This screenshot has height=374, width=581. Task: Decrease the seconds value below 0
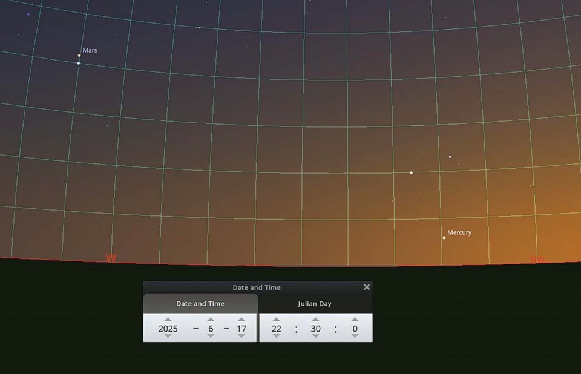tap(355, 336)
